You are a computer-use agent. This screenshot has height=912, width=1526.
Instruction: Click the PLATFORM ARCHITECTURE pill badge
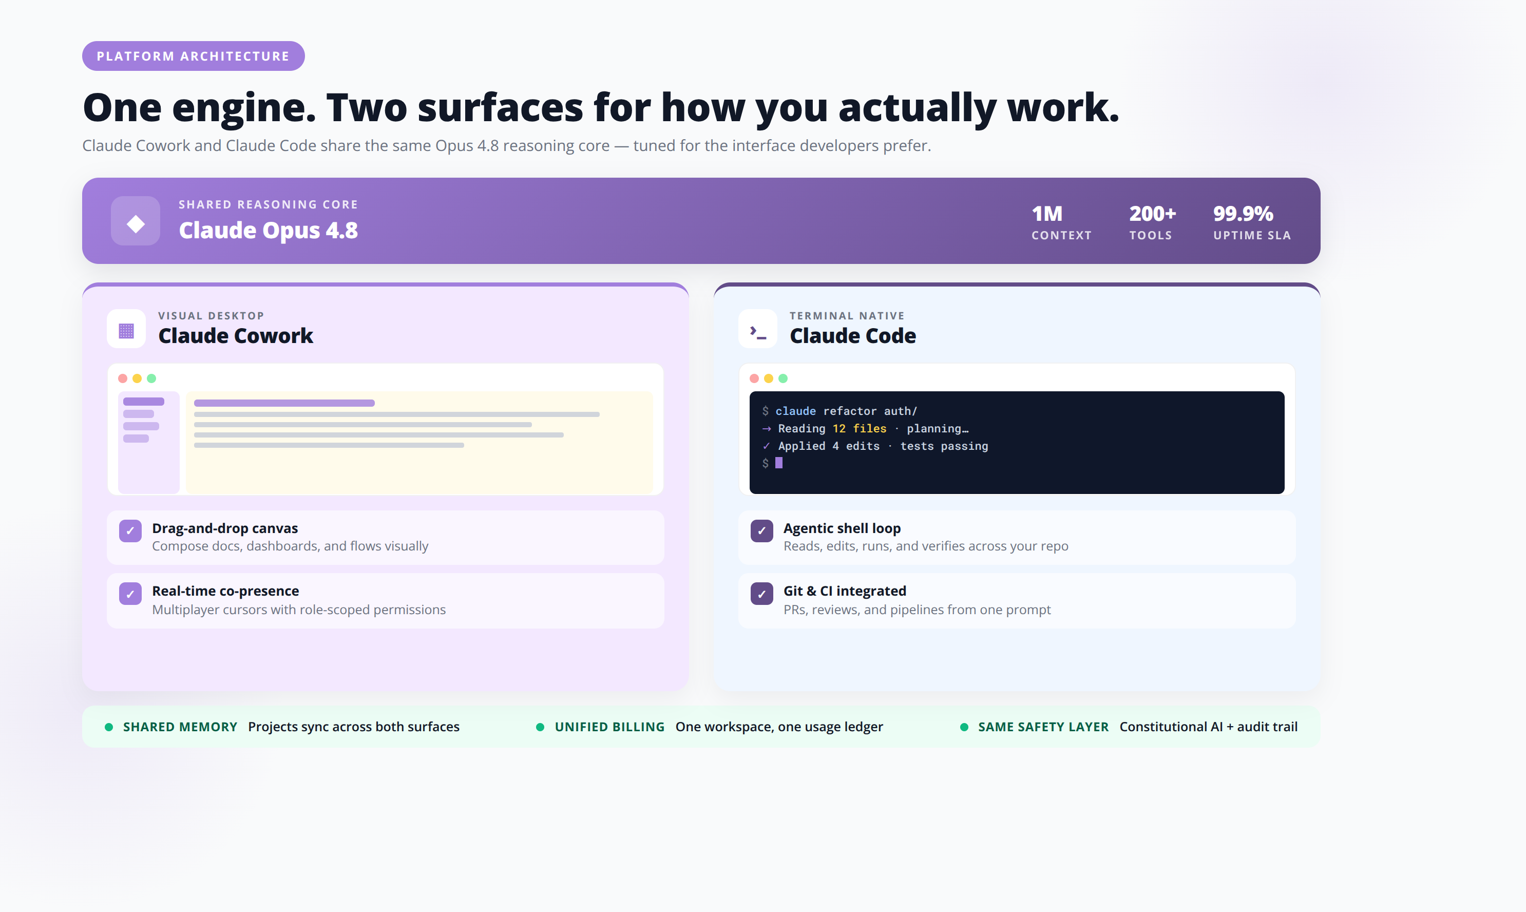tap(194, 56)
